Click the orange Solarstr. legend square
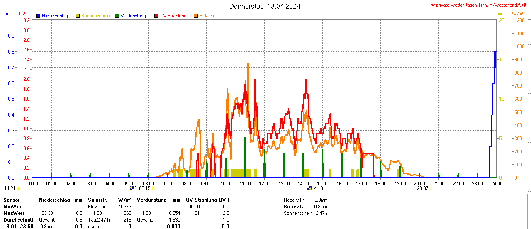This screenshot has height=229, width=531. point(196,16)
